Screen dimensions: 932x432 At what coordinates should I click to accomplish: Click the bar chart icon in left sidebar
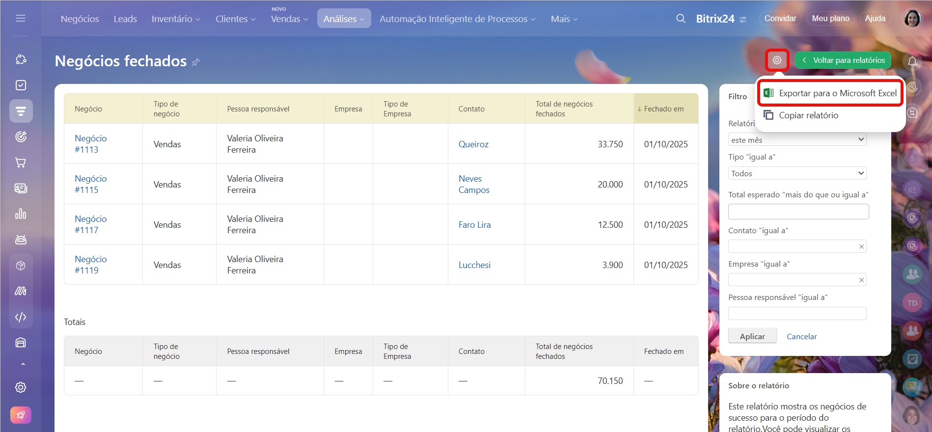coord(21,214)
